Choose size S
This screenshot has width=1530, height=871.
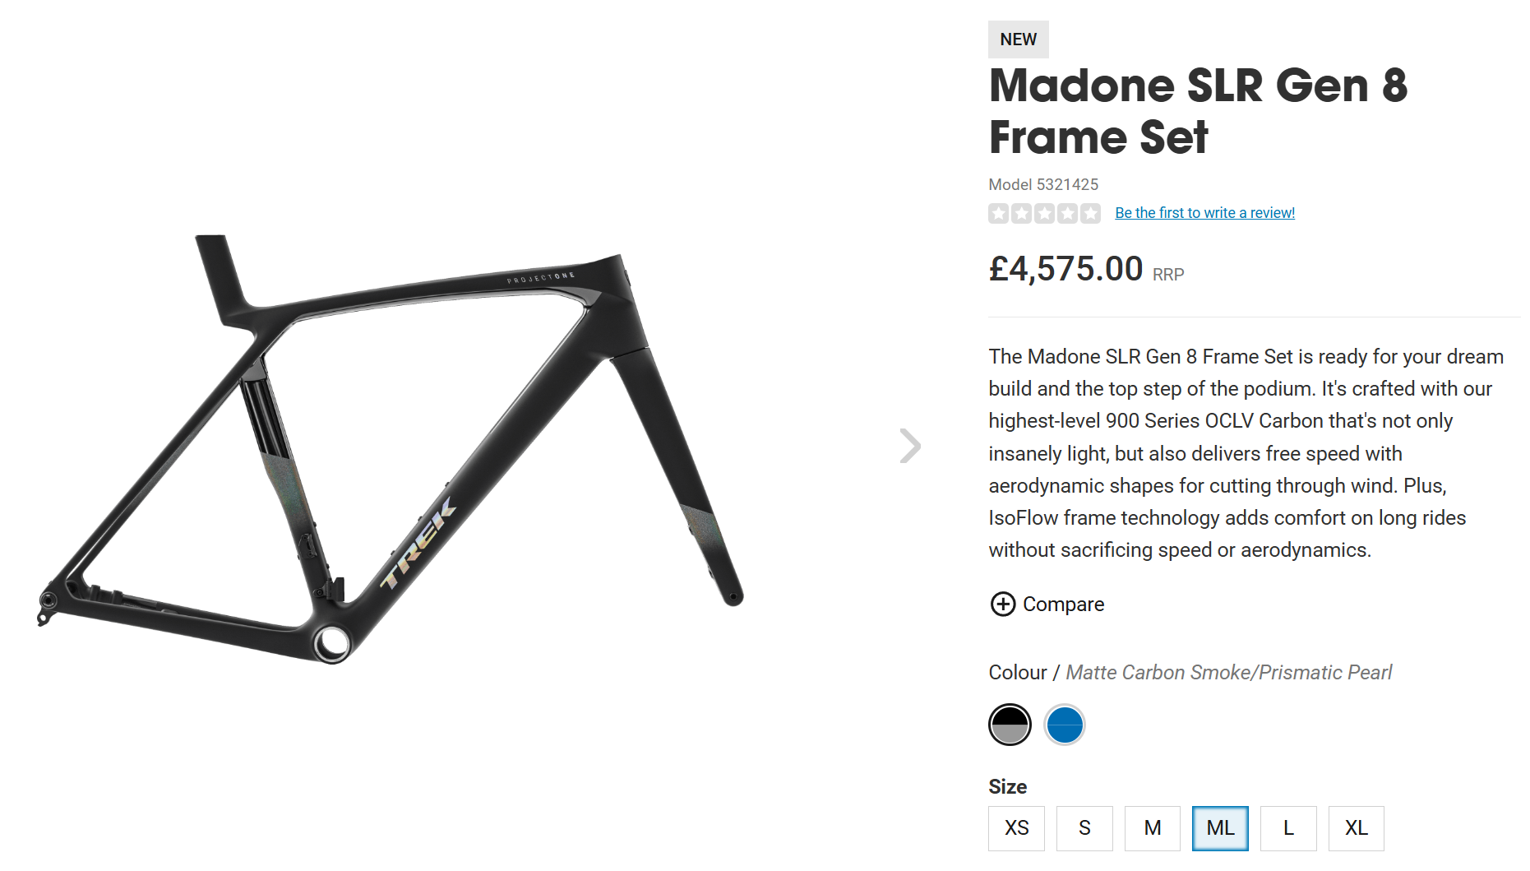point(1084,828)
